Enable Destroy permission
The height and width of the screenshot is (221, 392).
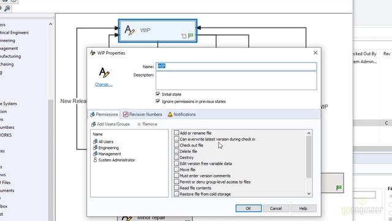tap(176, 157)
